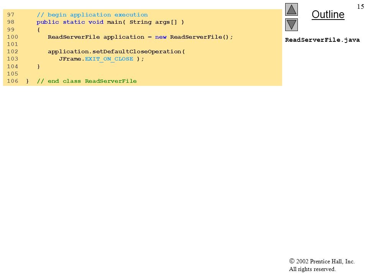Select the String args[] parameter text
368x276 pixels.
tap(153, 22)
